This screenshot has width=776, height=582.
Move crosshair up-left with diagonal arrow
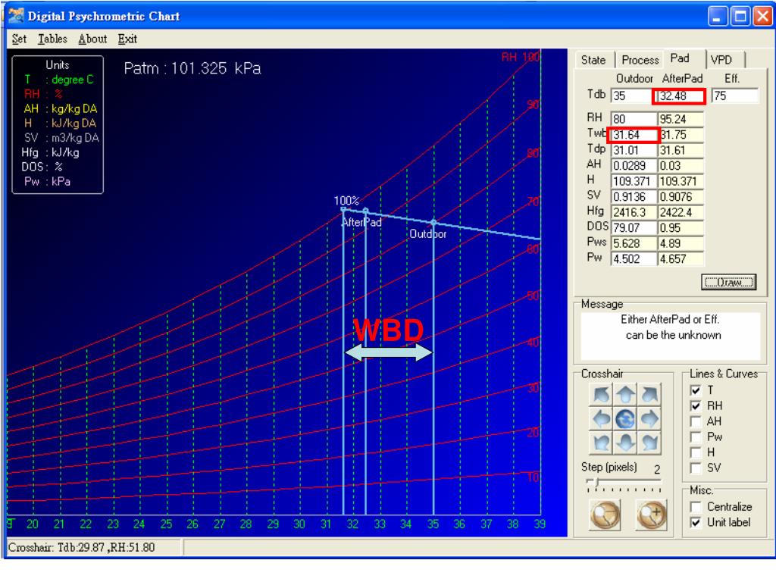(601, 395)
